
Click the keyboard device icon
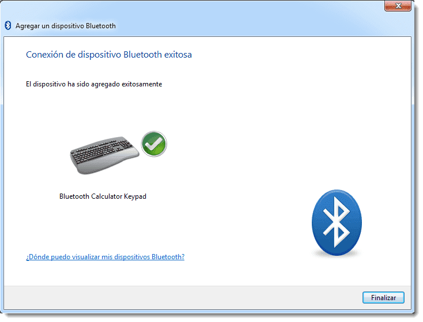(105, 157)
